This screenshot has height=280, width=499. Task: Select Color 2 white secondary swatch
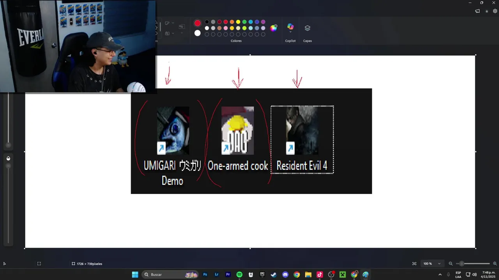click(x=197, y=33)
